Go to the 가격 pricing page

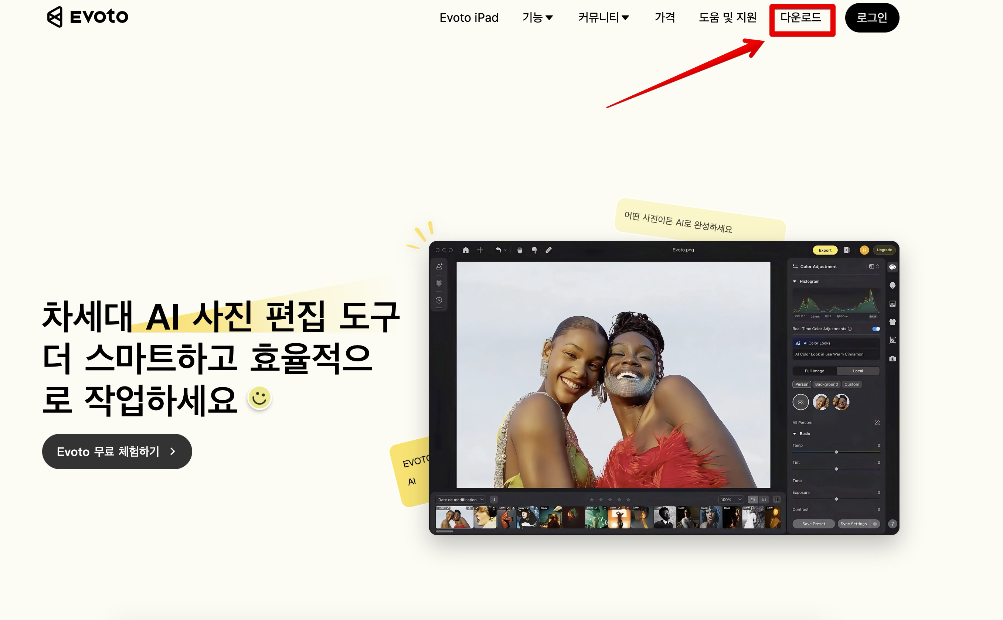(x=665, y=18)
